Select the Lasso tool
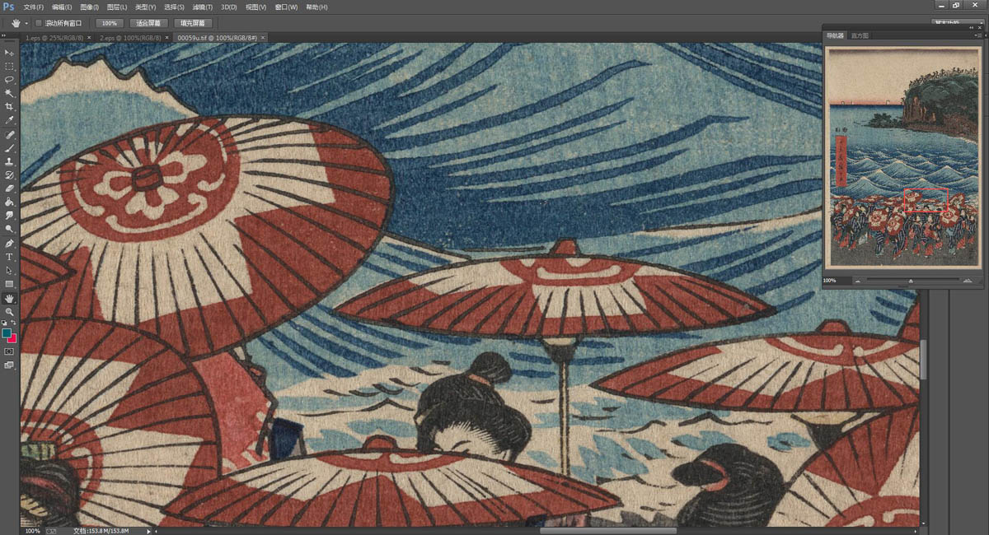 point(9,80)
